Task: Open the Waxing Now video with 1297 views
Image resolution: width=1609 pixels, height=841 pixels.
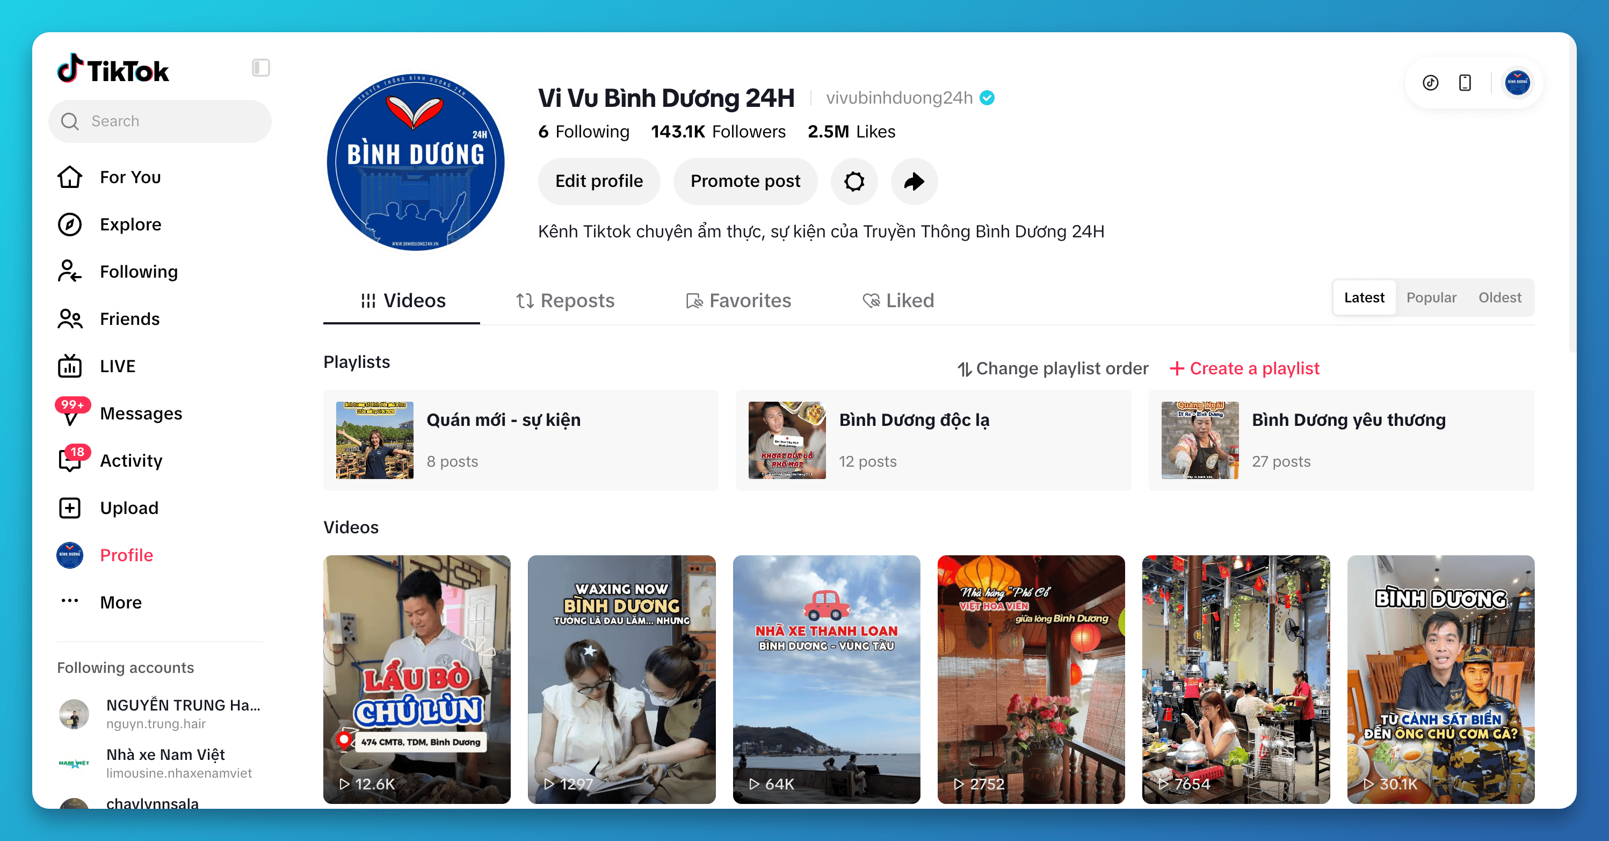Action: [x=621, y=679]
